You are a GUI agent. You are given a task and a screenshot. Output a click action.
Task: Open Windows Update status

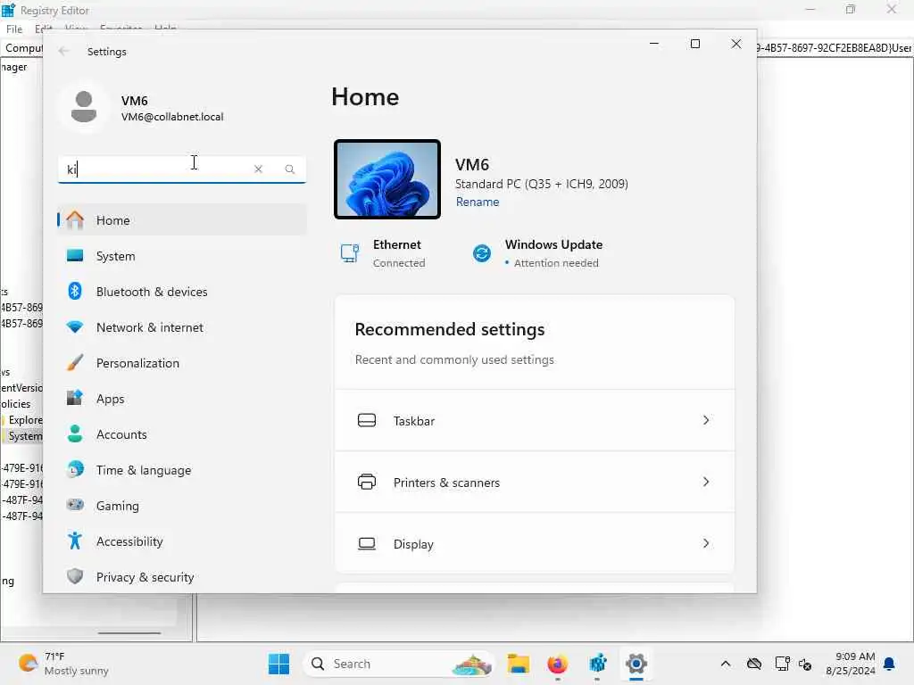(537, 253)
